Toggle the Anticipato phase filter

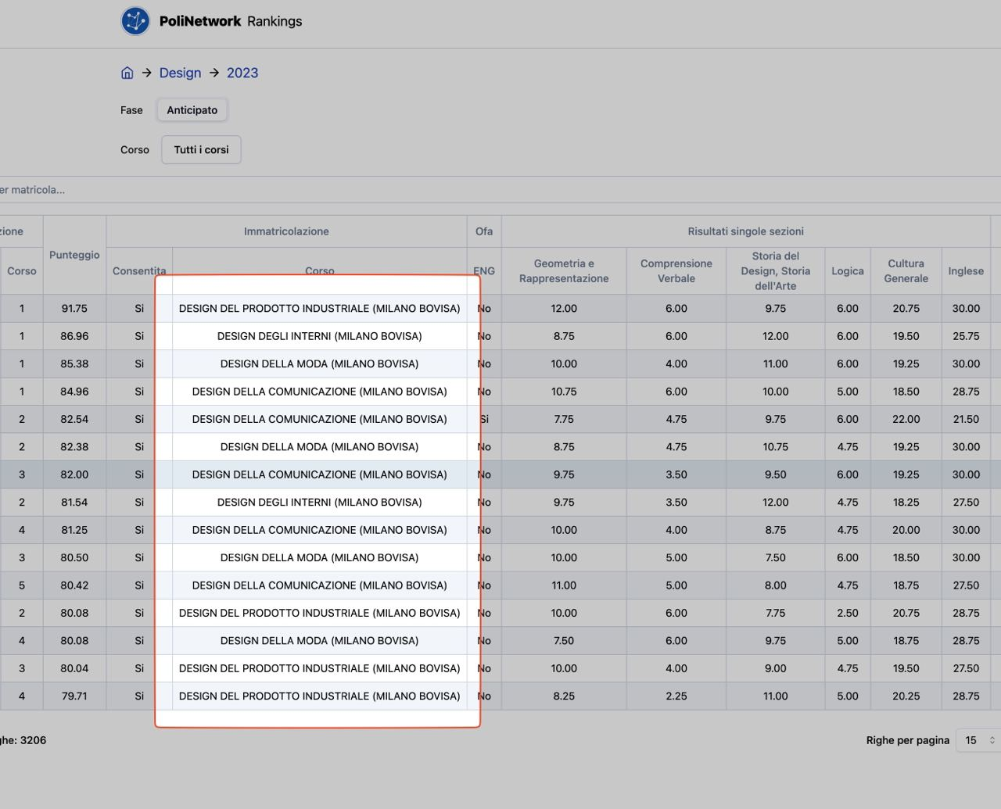coord(192,109)
